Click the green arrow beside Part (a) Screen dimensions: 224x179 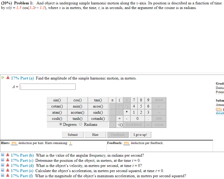(x=3, y=77)
